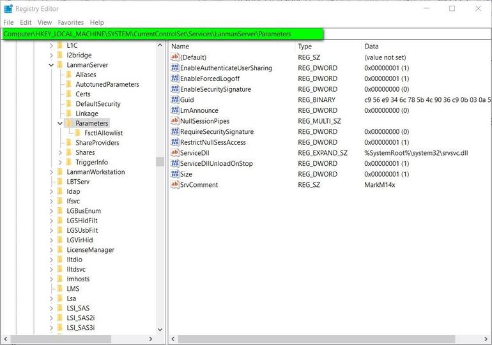Click the string icon beside ServiceDll
492x345 pixels.
(x=175, y=153)
